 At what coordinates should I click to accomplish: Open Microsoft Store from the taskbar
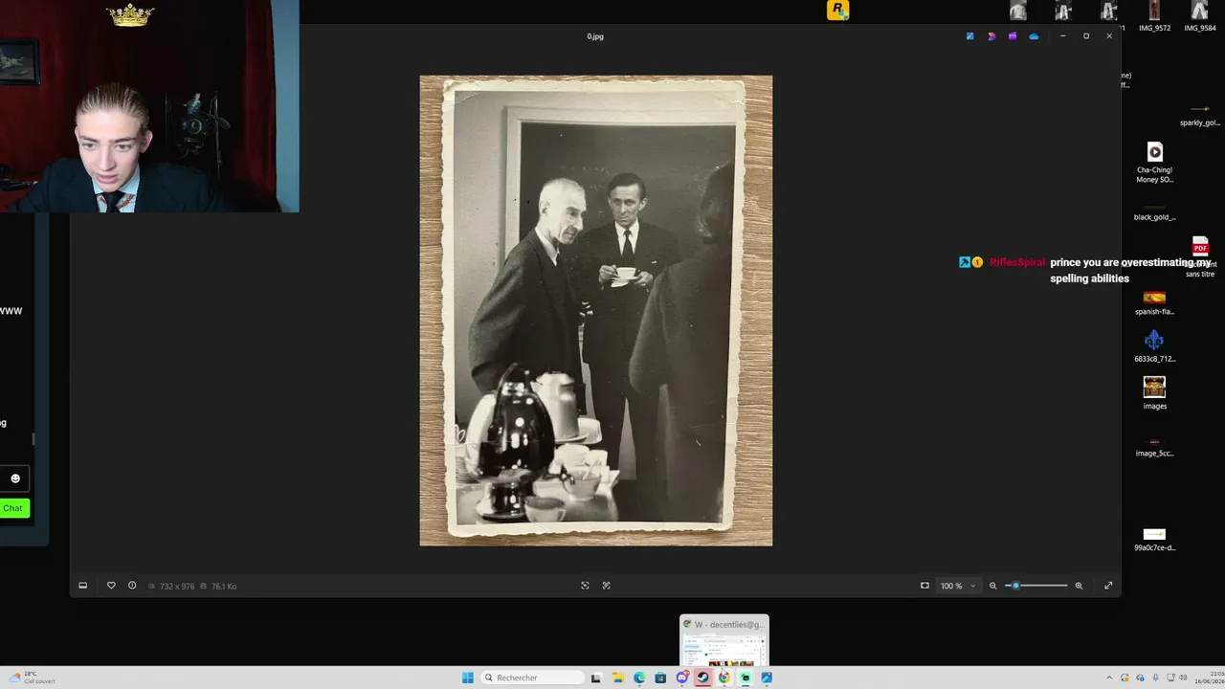[x=660, y=678]
